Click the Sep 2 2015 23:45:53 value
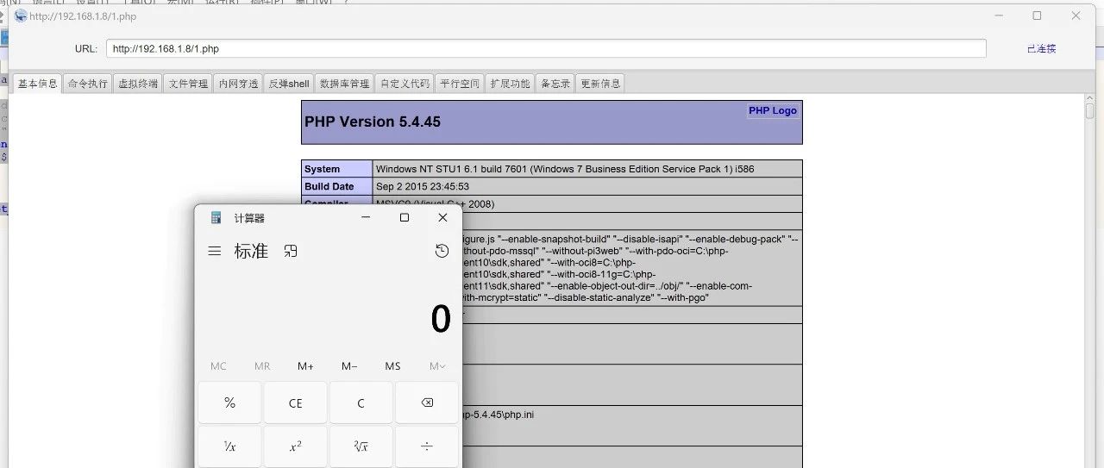The height and width of the screenshot is (468, 1104). [423, 186]
